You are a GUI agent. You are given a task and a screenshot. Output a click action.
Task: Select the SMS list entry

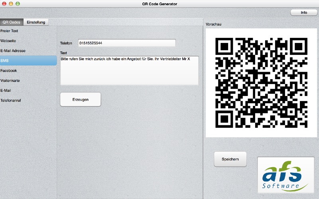point(28,60)
